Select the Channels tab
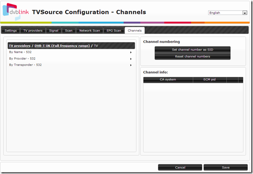 135,30
